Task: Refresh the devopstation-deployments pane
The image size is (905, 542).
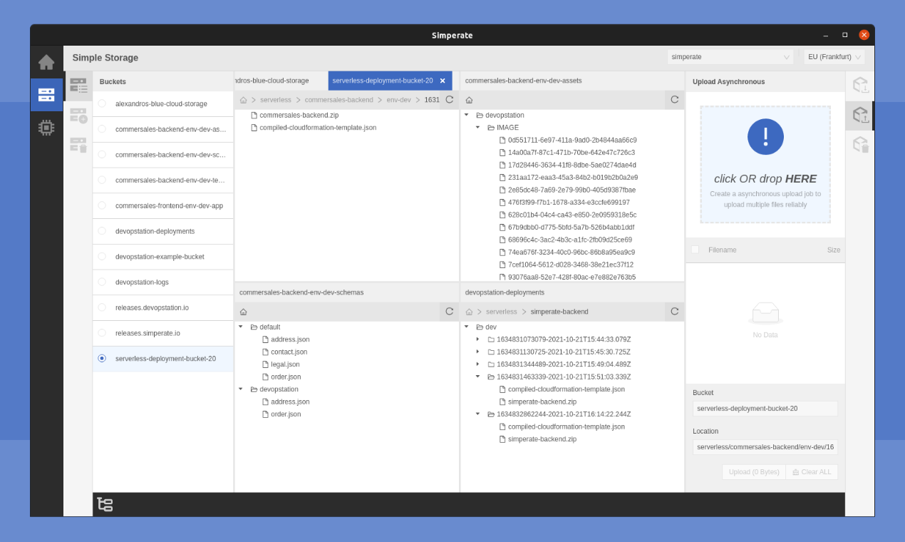Action: (x=675, y=312)
